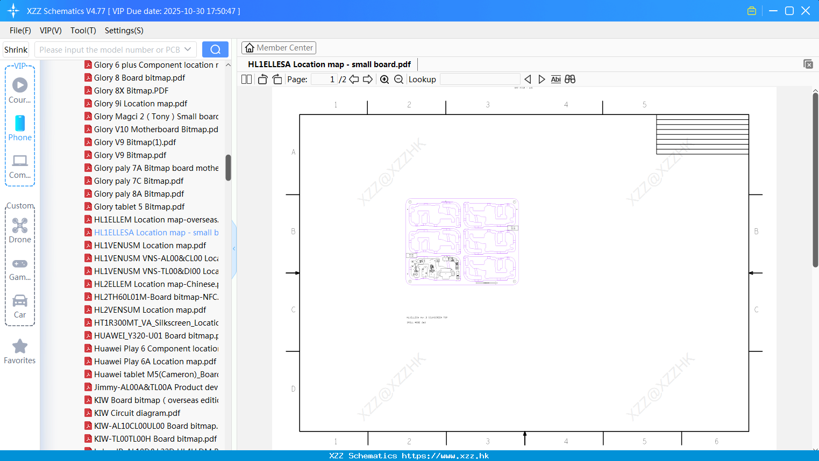This screenshot has height=461, width=819.
Task: Select the HL1ELLESA Location map tab
Action: [329, 64]
